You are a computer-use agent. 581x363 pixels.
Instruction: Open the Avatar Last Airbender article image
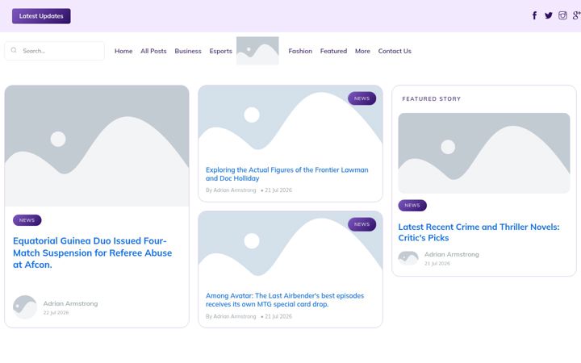click(290, 250)
